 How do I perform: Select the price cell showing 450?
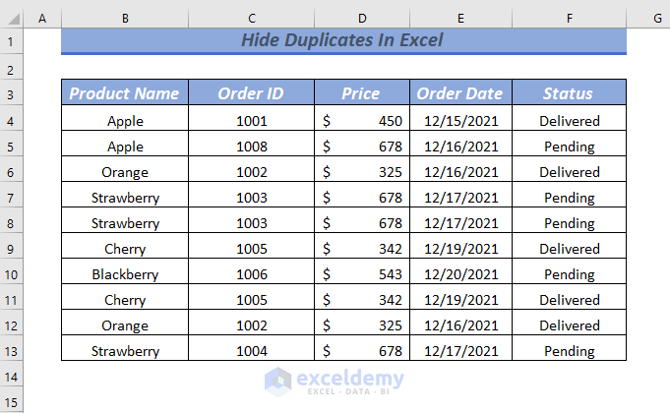[362, 121]
